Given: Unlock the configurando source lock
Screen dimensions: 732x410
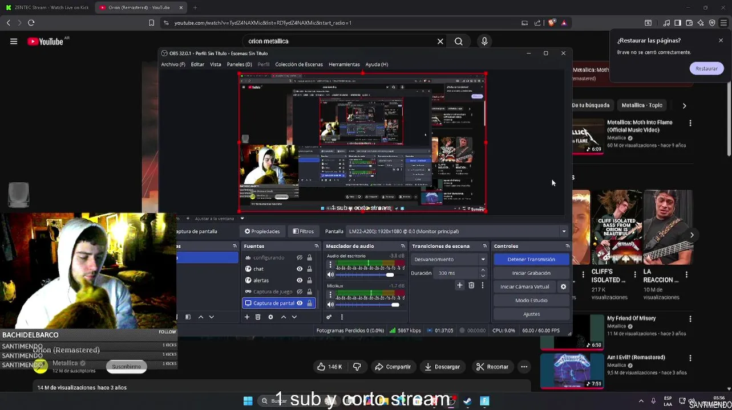Looking at the screenshot, I should (309, 257).
